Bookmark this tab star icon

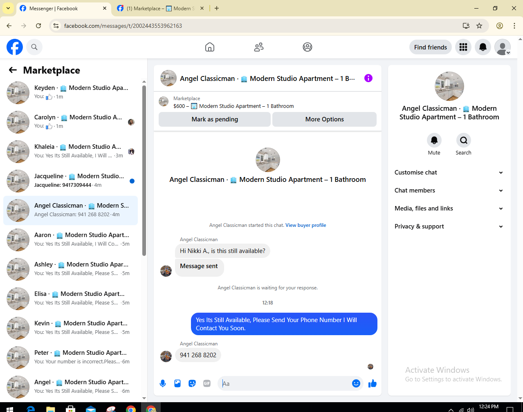(479, 26)
